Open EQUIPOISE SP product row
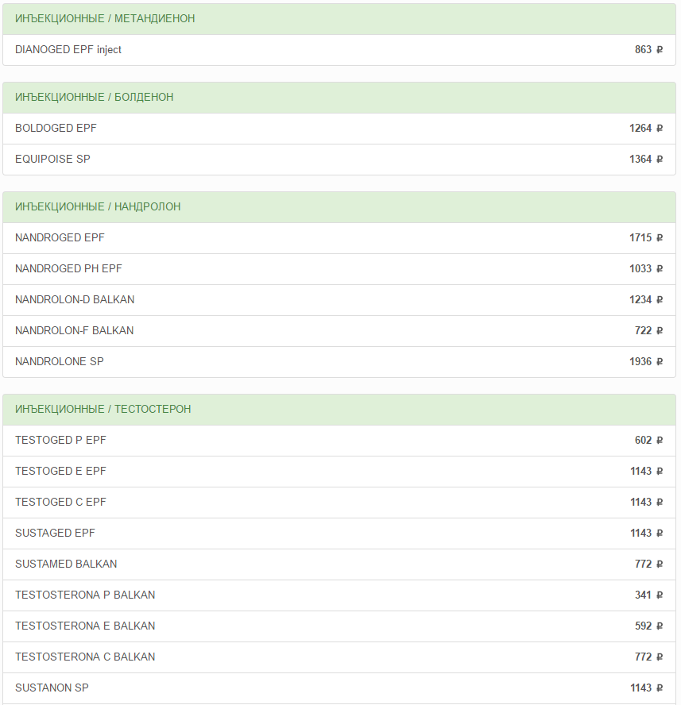This screenshot has height=705, width=681. pos(52,160)
